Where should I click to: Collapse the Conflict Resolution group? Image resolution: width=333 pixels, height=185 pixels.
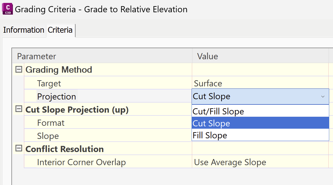18,148
